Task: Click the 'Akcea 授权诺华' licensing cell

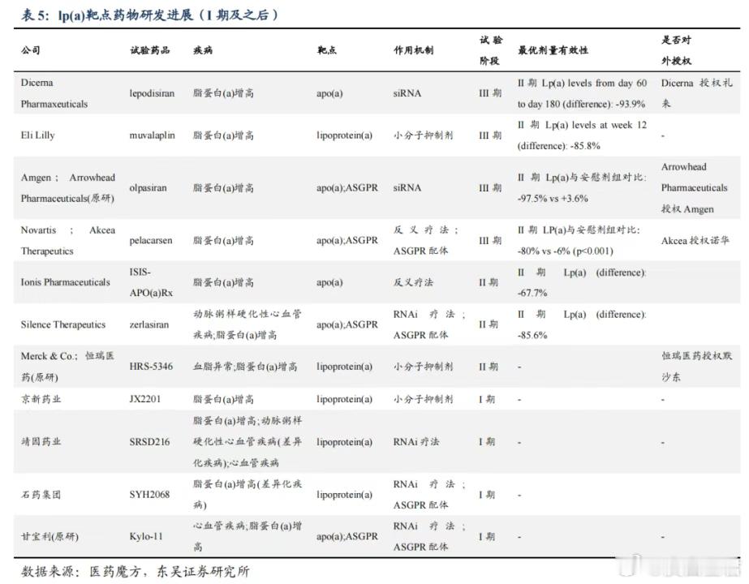Action: click(695, 240)
